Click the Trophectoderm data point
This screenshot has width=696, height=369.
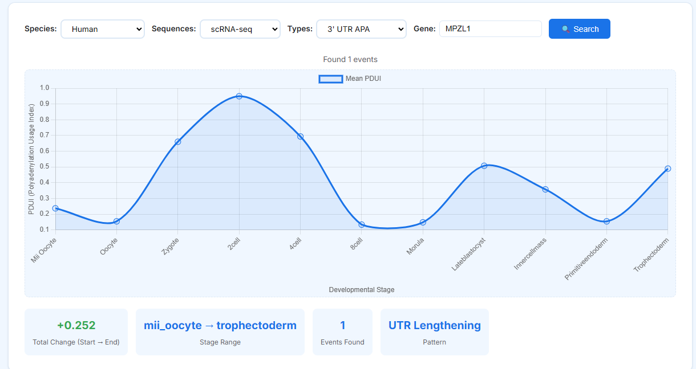667,169
